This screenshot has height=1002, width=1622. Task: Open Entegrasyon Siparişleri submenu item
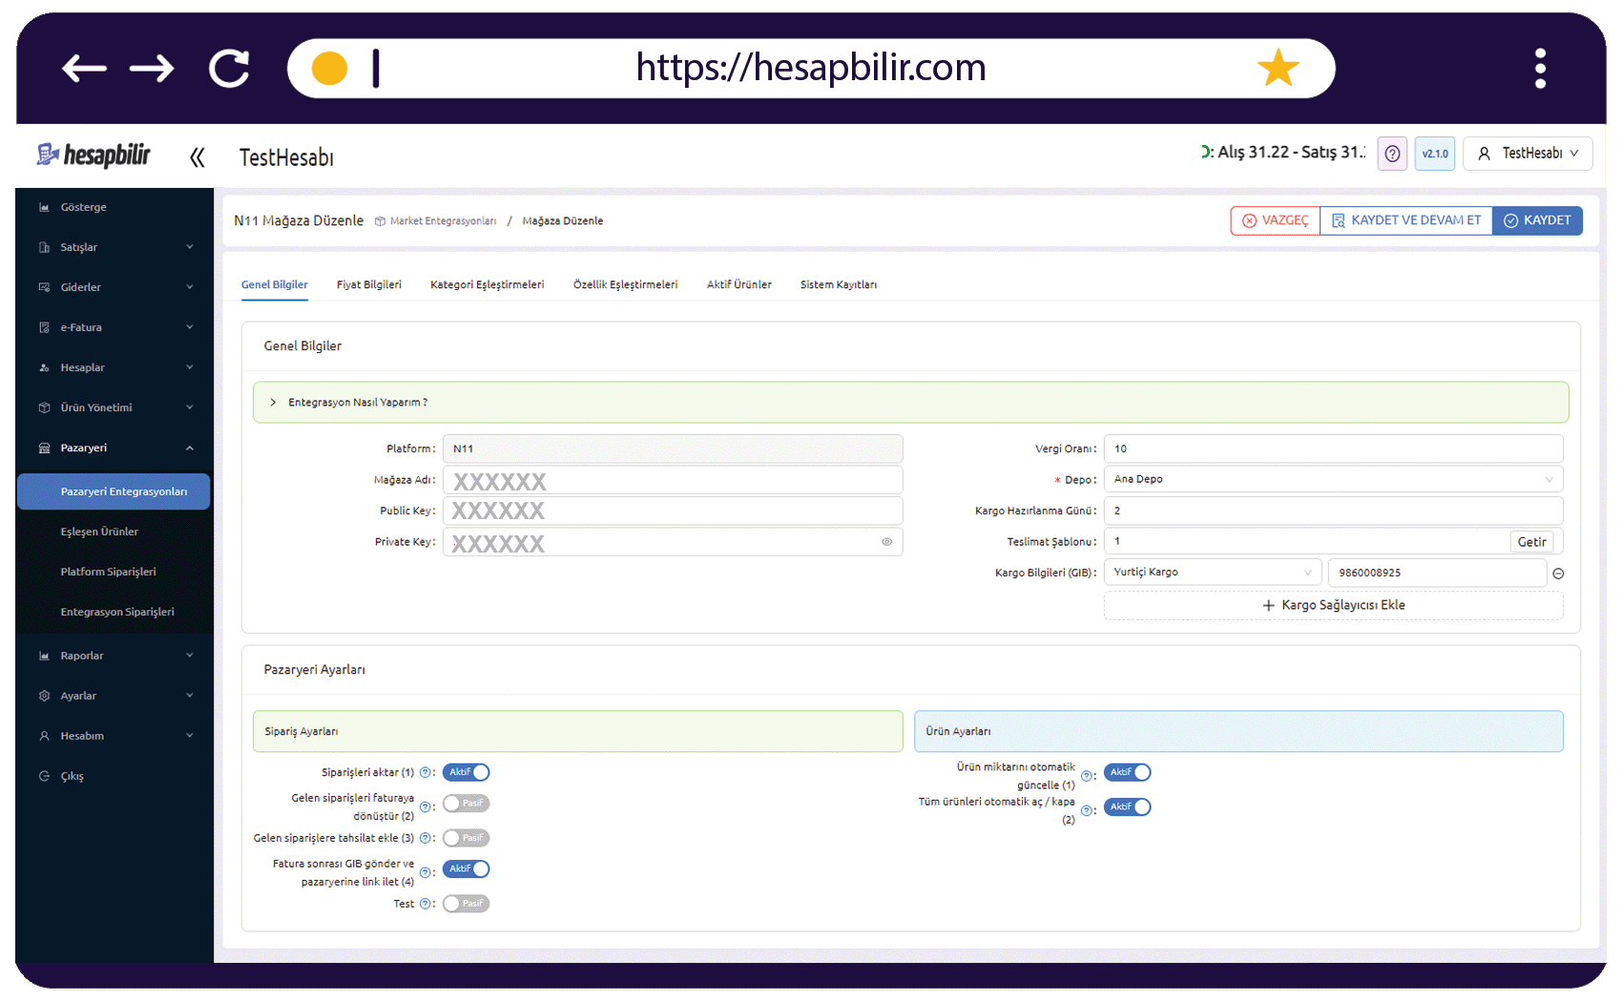click(114, 612)
